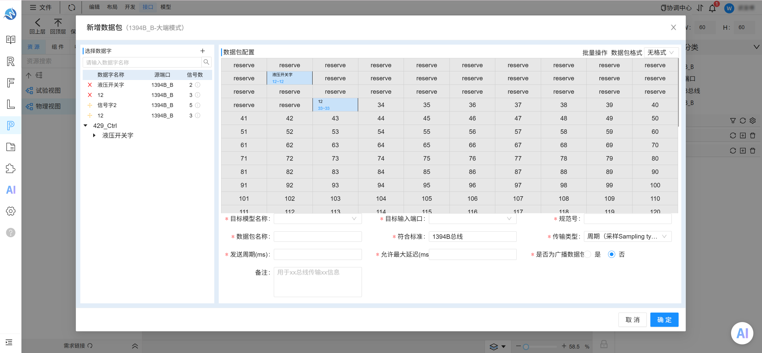Click the plus icon beside 选择数据字
This screenshot has height=353, width=762.
203,51
